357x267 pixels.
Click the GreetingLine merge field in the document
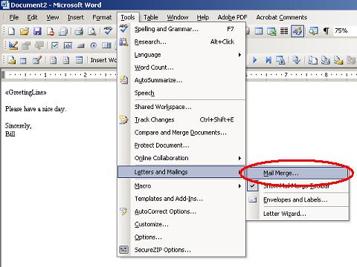point(26,93)
